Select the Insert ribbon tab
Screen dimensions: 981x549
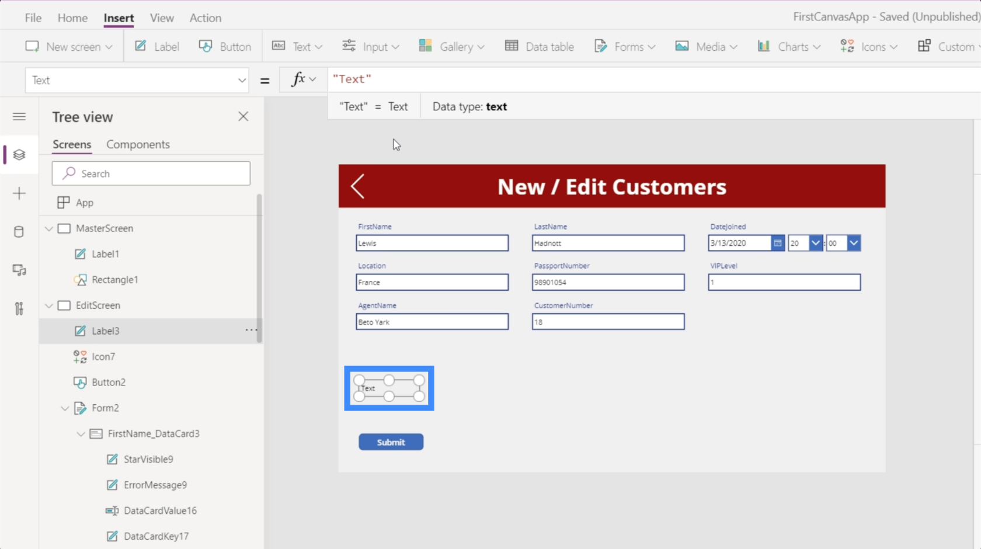pyautogui.click(x=119, y=18)
